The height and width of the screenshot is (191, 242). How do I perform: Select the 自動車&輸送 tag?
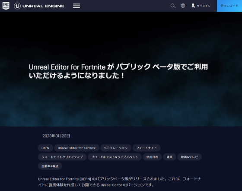[50, 166]
